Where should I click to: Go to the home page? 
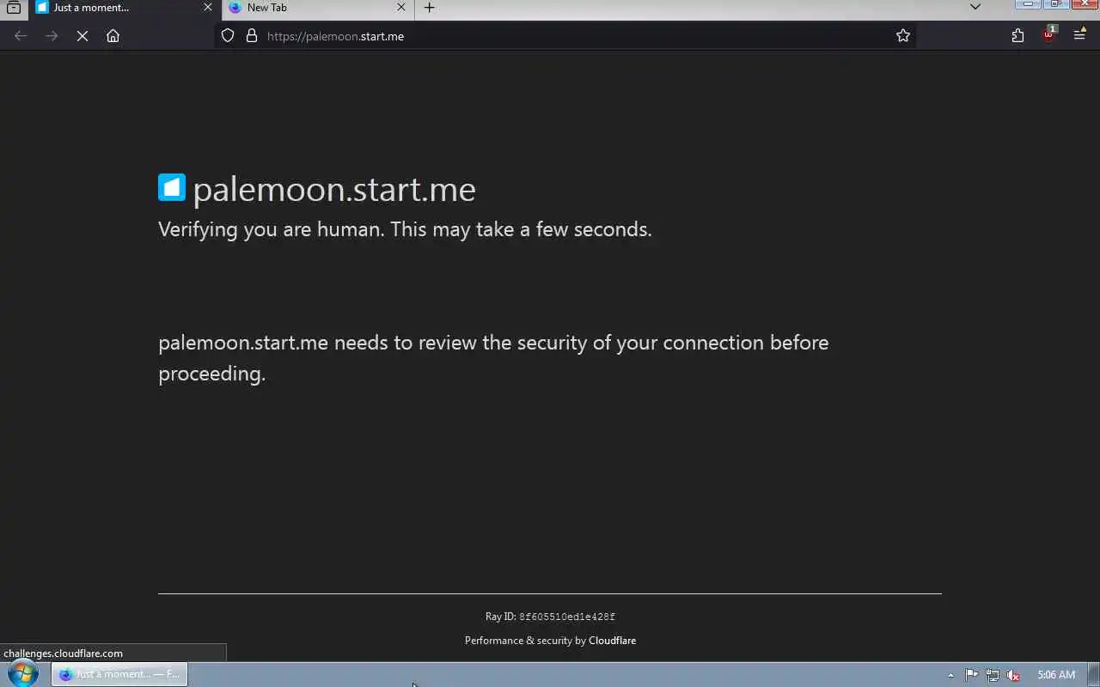(x=113, y=36)
